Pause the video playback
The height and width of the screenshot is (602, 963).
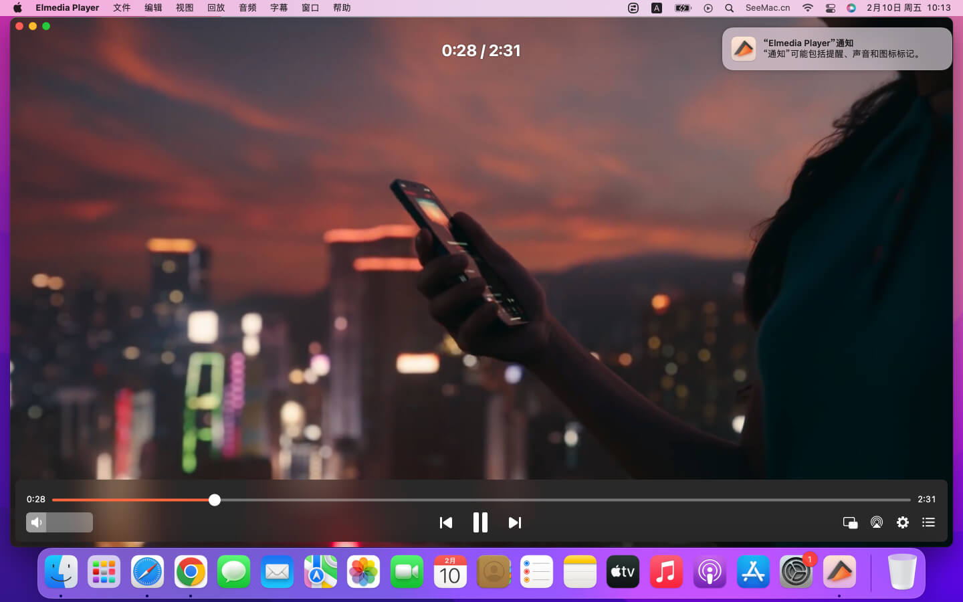(x=480, y=522)
